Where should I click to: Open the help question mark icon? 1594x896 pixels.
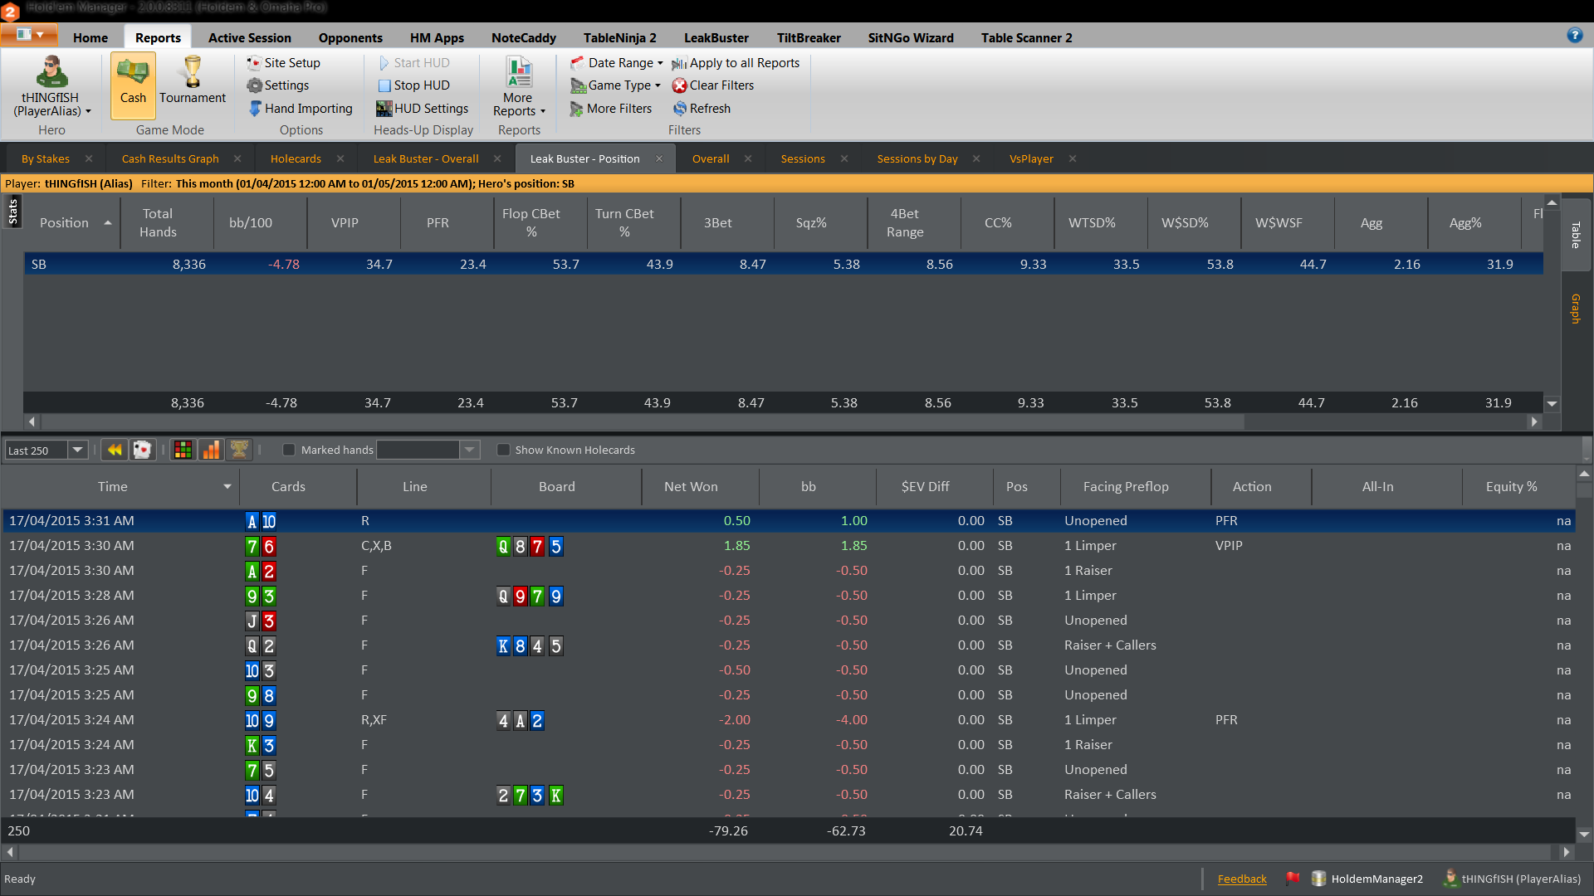pyautogui.click(x=1575, y=35)
